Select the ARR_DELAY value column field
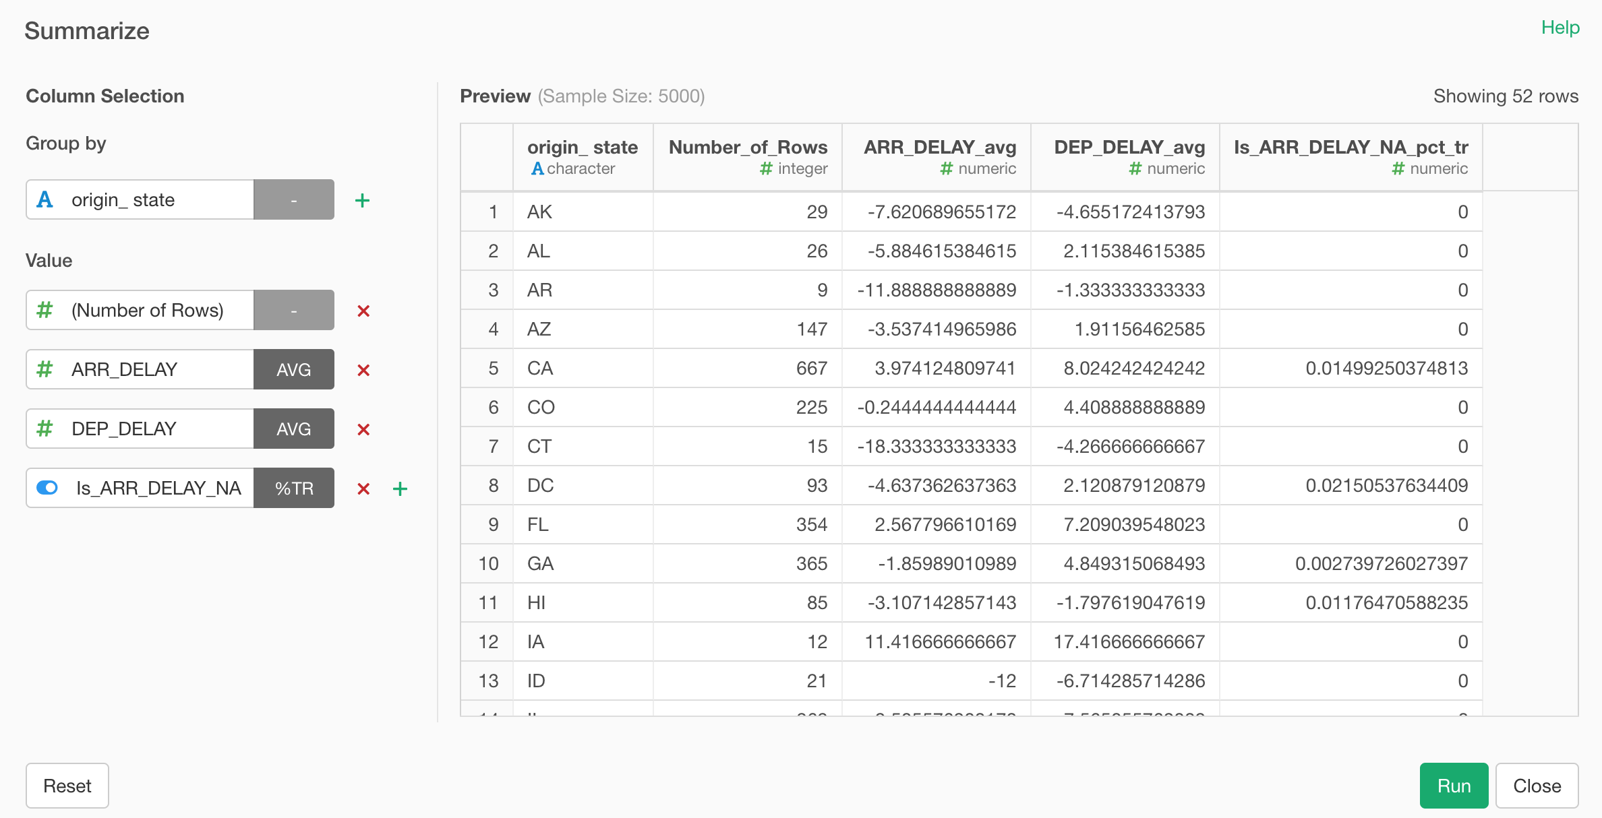This screenshot has height=818, width=1602. [x=140, y=370]
